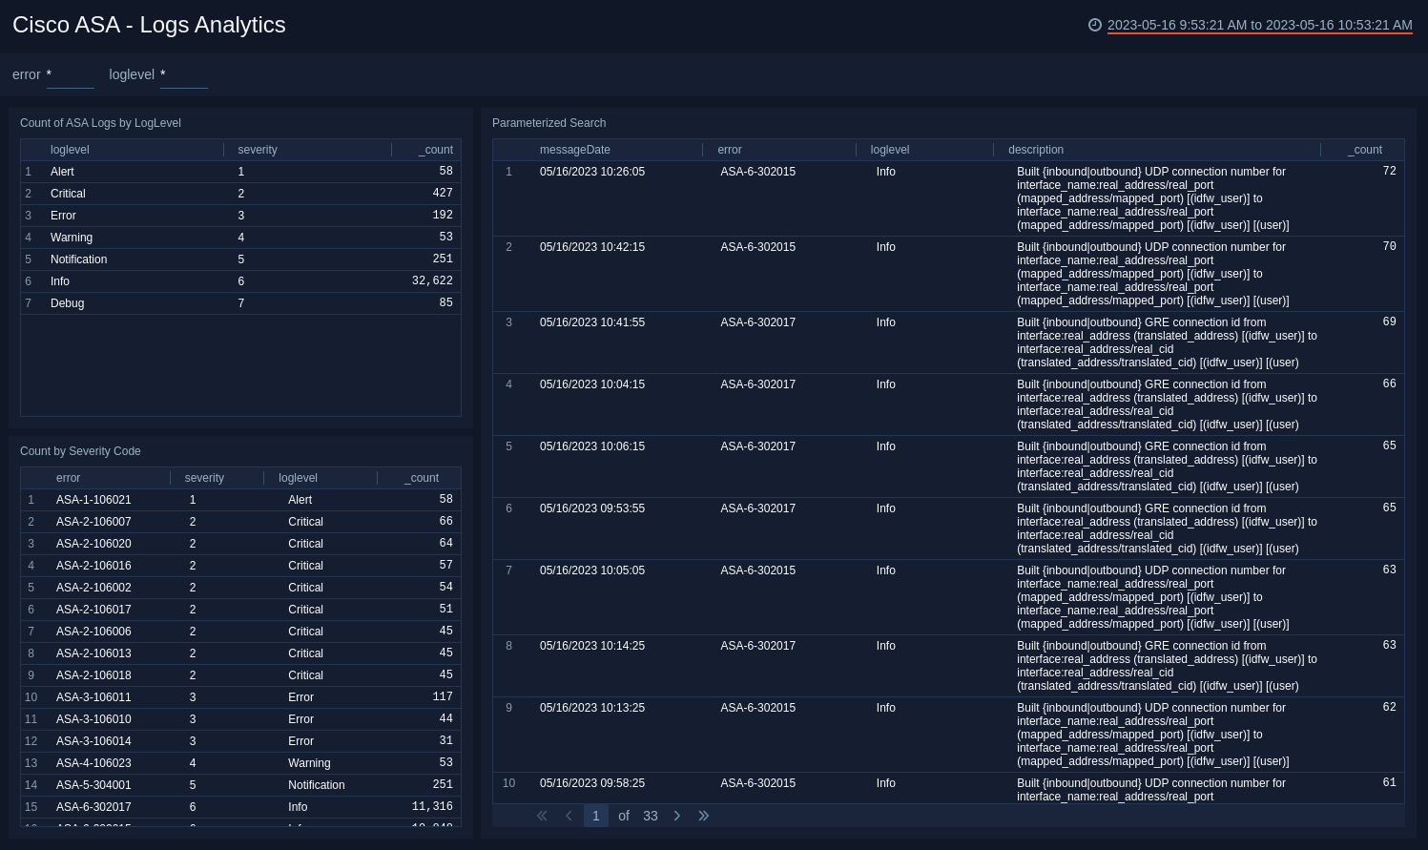Screen dimensions: 1428x850
Task: Click the loglevel wildcard filter input
Action: pyautogui.click(x=183, y=74)
